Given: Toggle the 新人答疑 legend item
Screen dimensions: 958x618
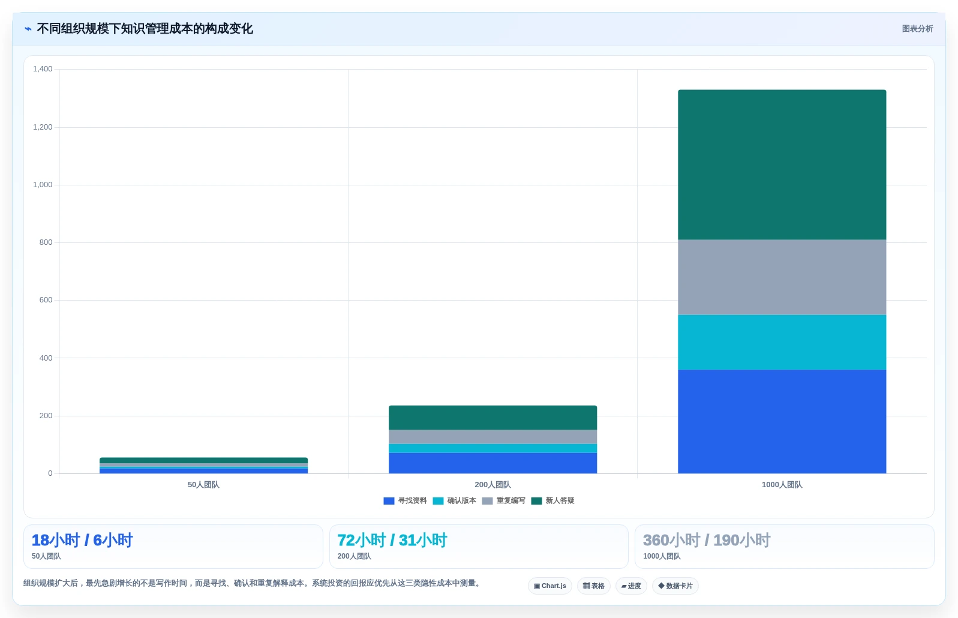Looking at the screenshot, I should click(x=552, y=500).
